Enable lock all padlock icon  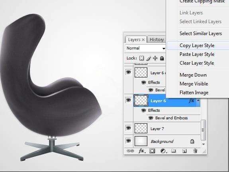pyautogui.click(x=162, y=58)
